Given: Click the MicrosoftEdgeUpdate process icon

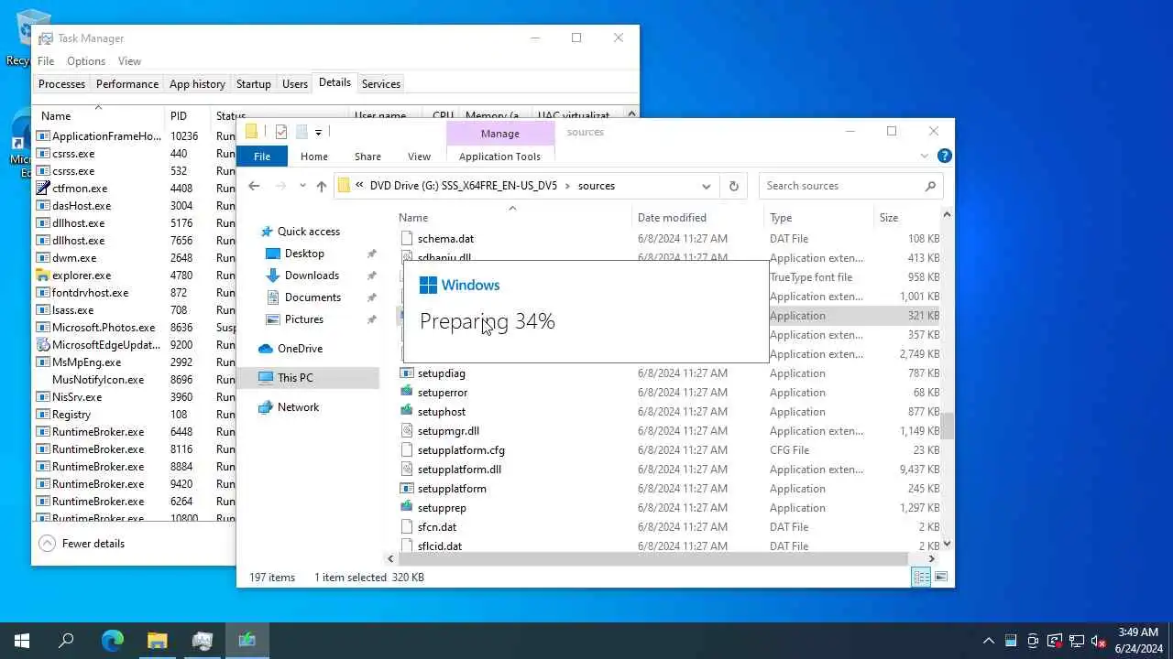Looking at the screenshot, I should (43, 345).
